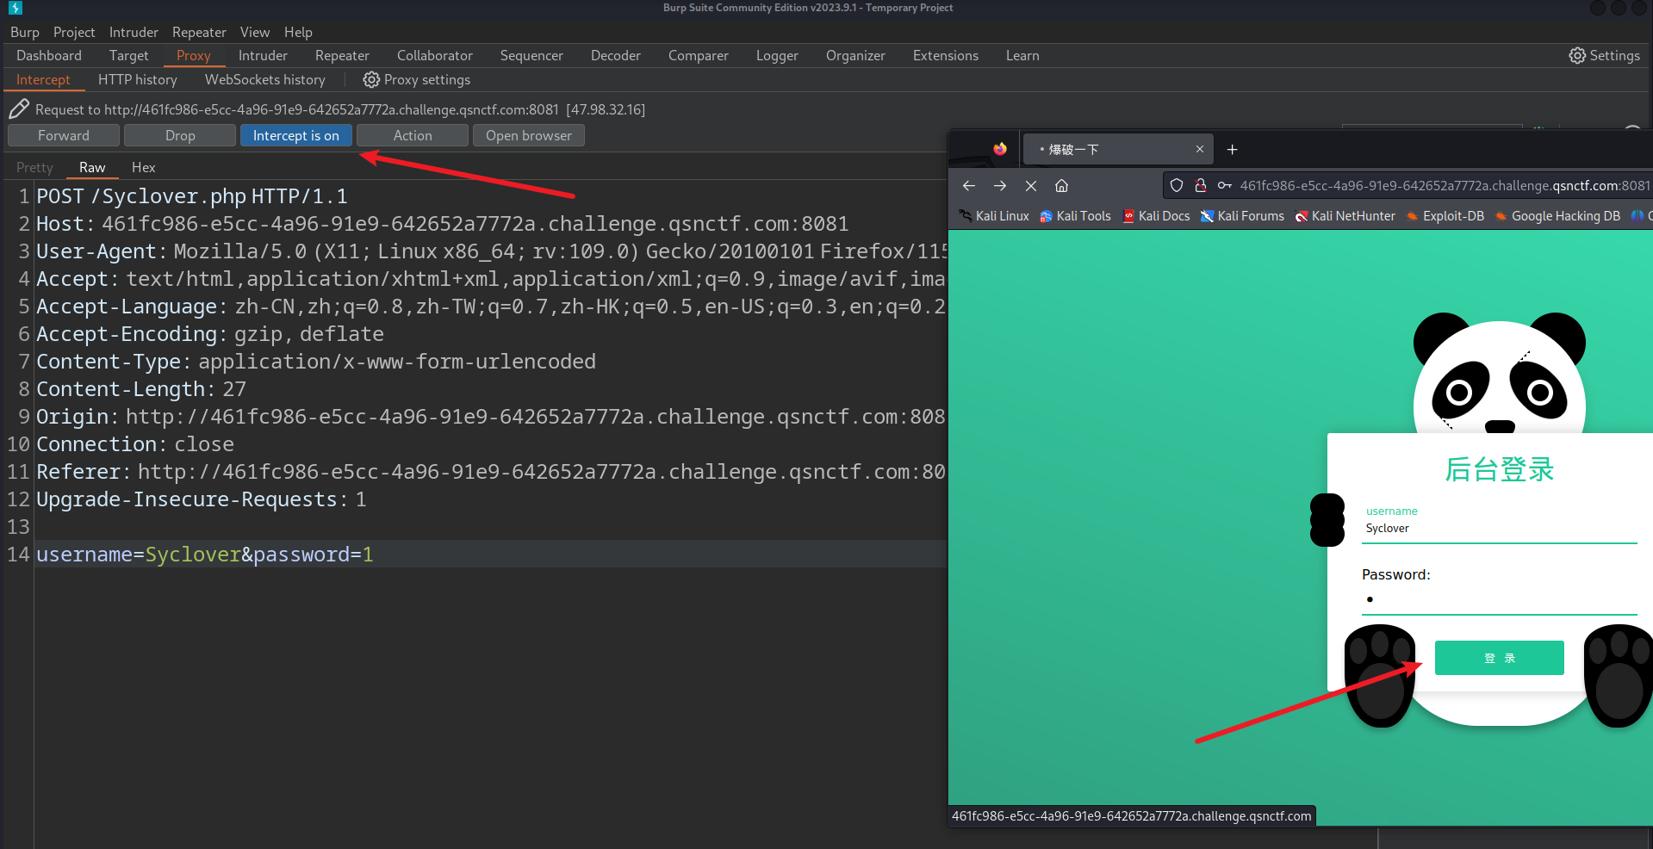
Task: Close the 爆破一下 browser tab
Action: click(x=1199, y=149)
